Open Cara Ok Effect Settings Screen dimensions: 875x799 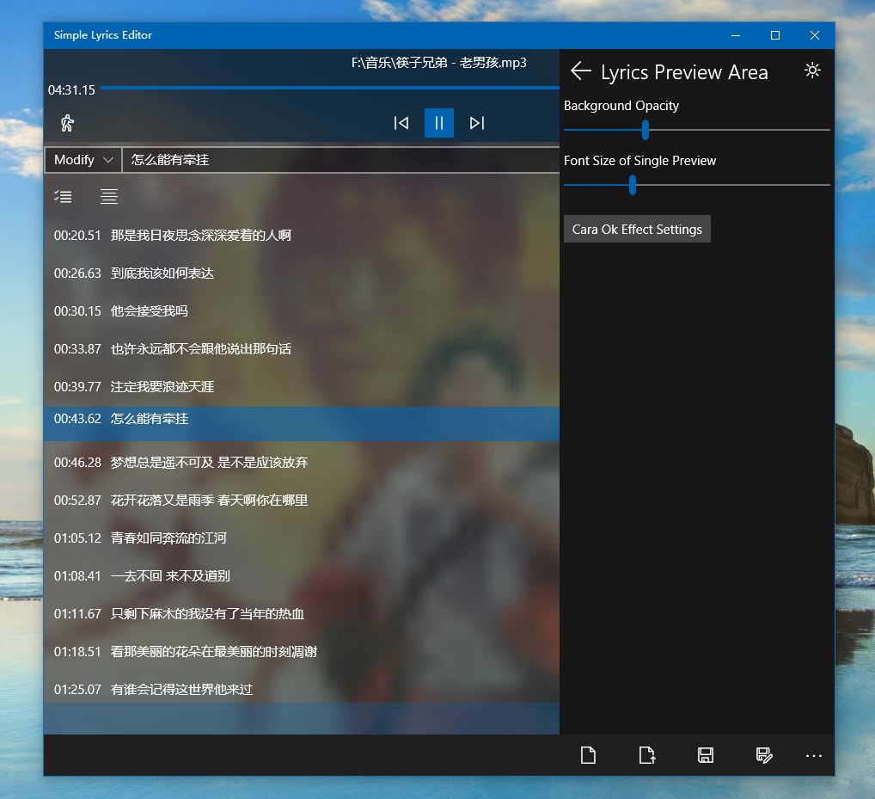click(637, 229)
